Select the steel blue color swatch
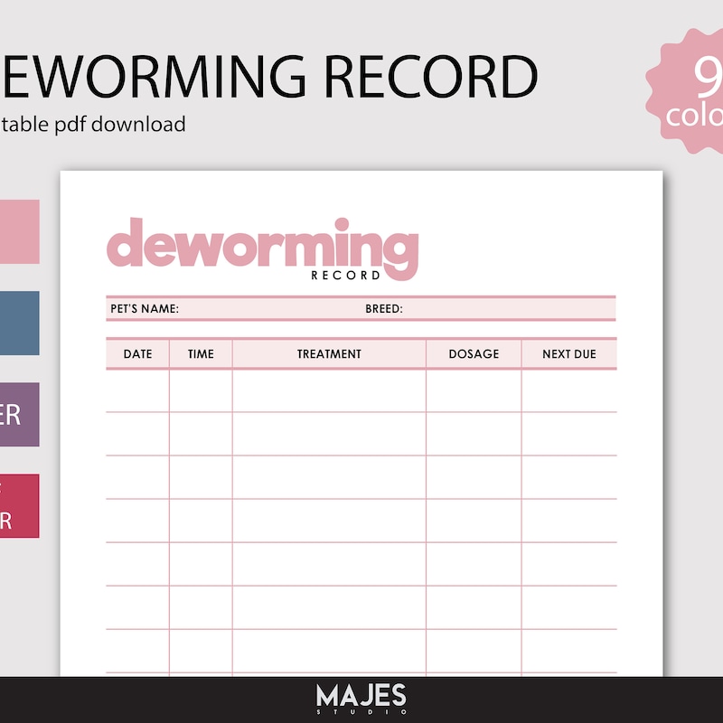The image size is (723, 723). (19, 323)
